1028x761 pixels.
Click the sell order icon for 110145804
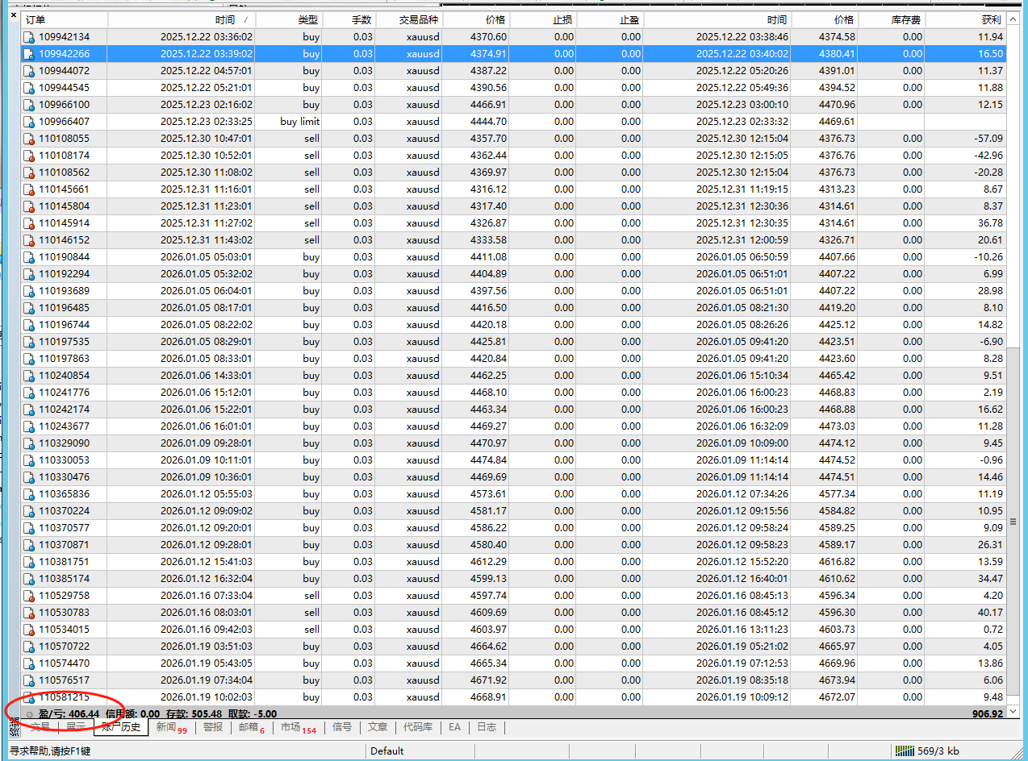pyautogui.click(x=29, y=206)
